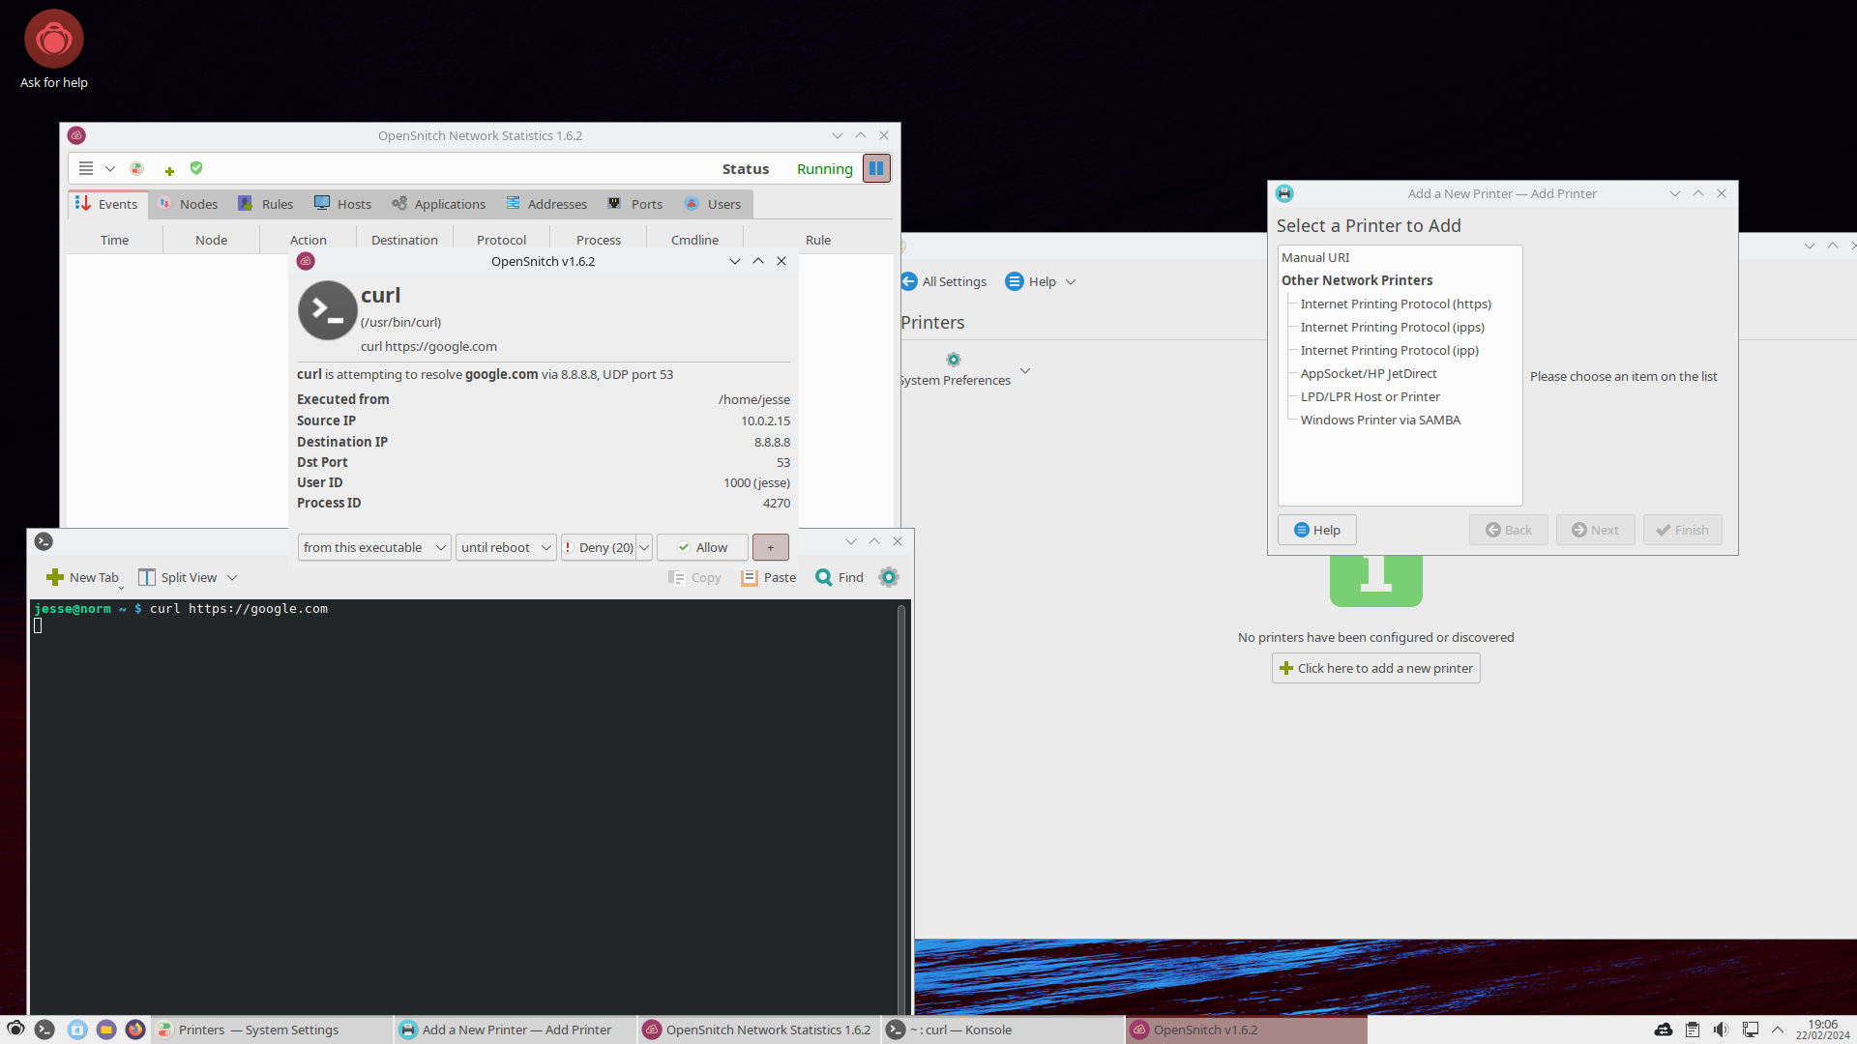This screenshot has height=1044, width=1857.
Task: Click Find in Konsole toolbar
Action: [x=840, y=577]
